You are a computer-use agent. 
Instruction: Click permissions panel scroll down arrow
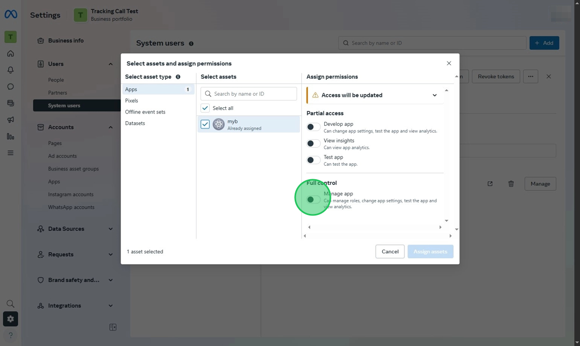[x=446, y=221]
